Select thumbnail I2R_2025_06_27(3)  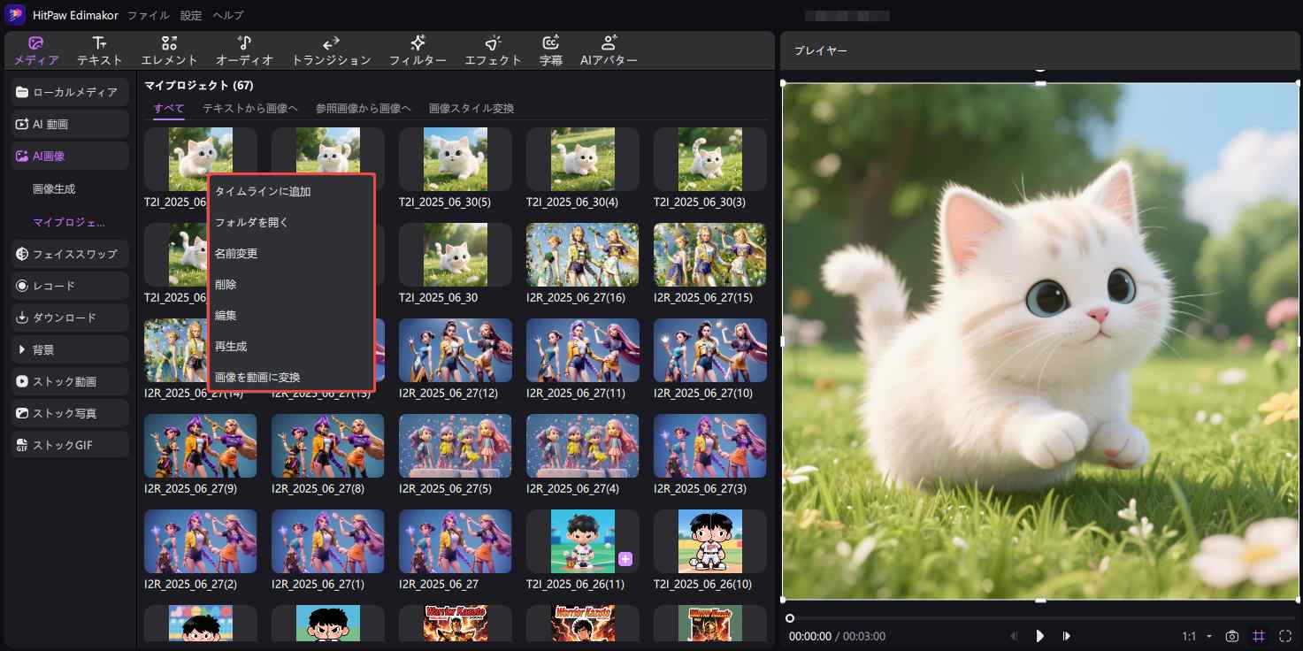pyautogui.click(x=710, y=446)
